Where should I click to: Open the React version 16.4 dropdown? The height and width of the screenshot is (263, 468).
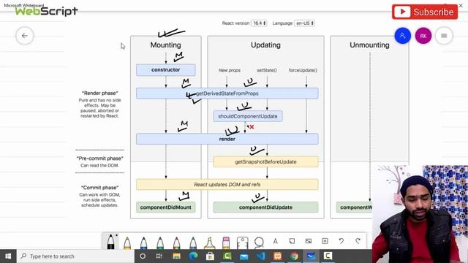[259, 23]
